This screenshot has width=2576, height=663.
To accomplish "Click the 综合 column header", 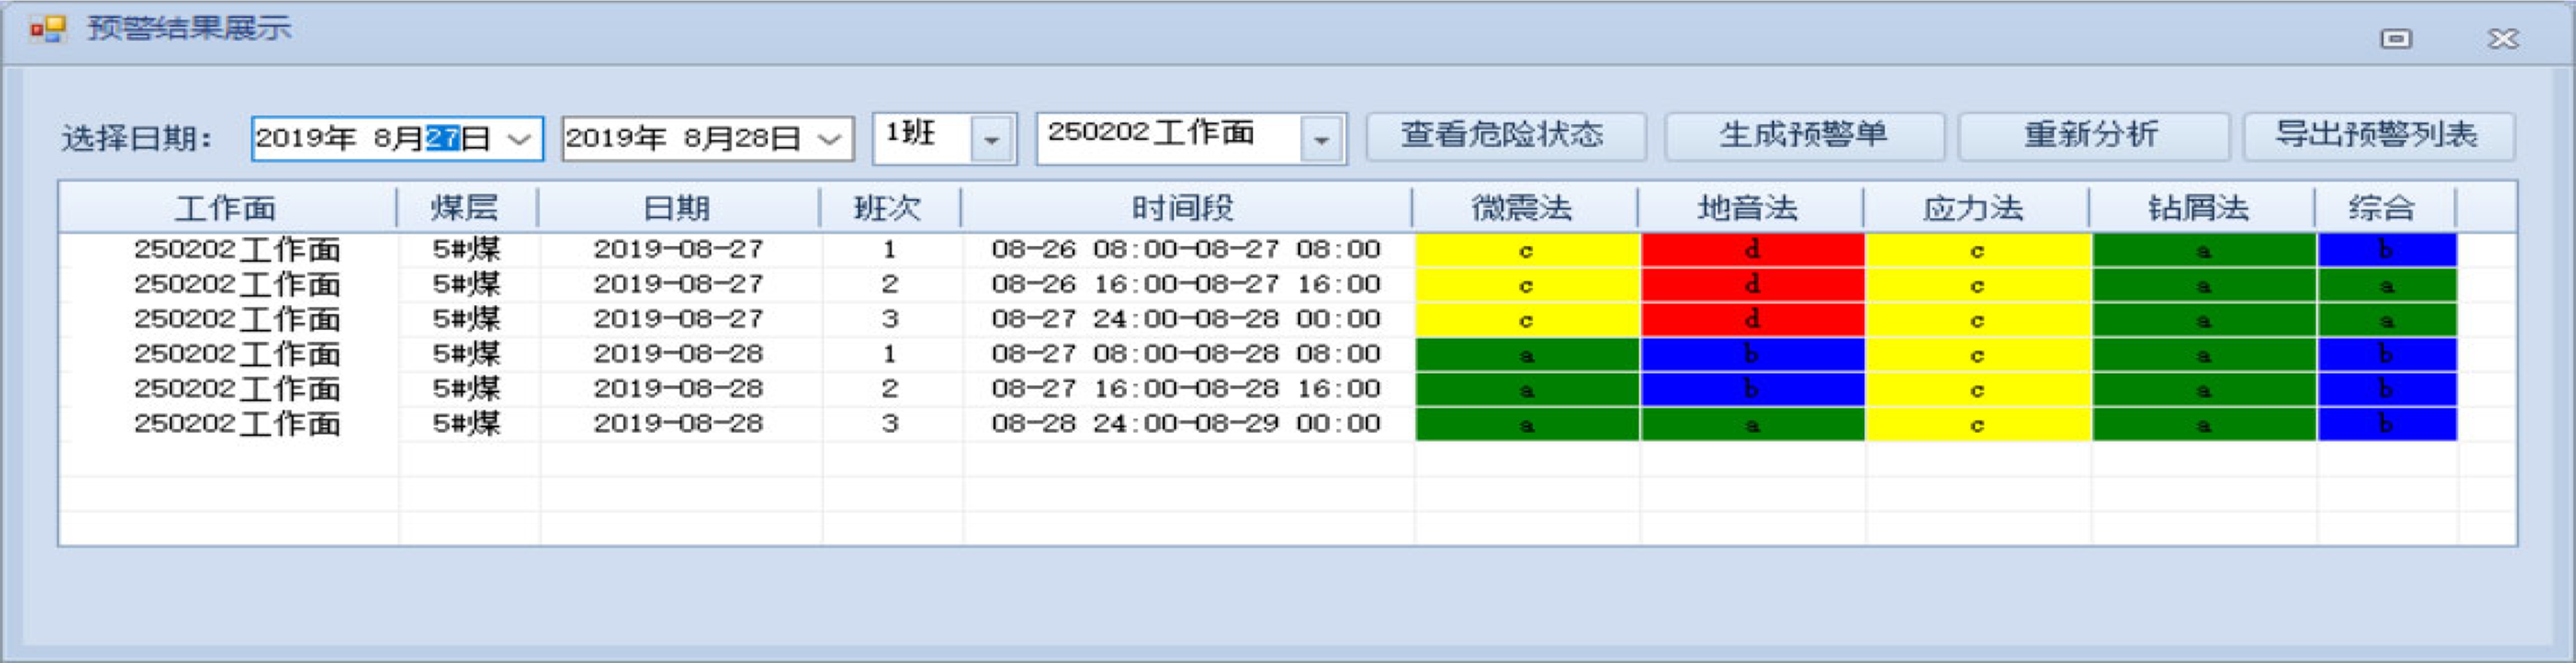I will point(2383,208).
